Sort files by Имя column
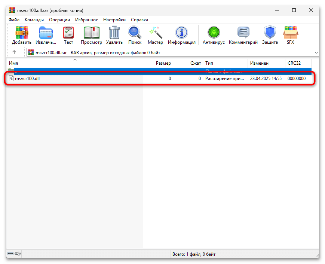325x264 pixels. [x=75, y=63]
